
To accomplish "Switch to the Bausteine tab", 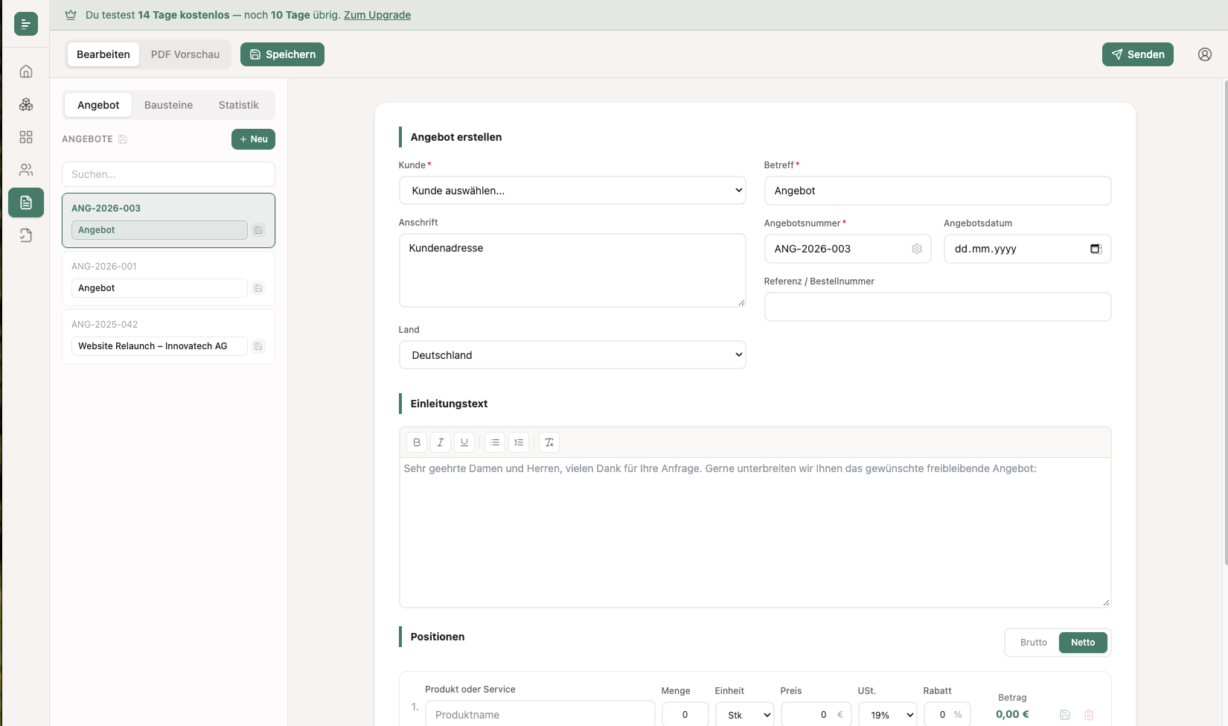I will point(168,105).
